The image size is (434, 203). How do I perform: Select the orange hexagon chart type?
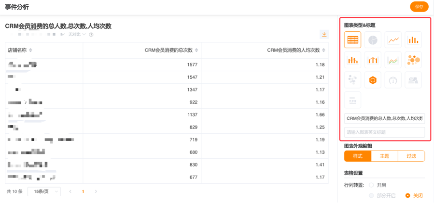(373, 80)
